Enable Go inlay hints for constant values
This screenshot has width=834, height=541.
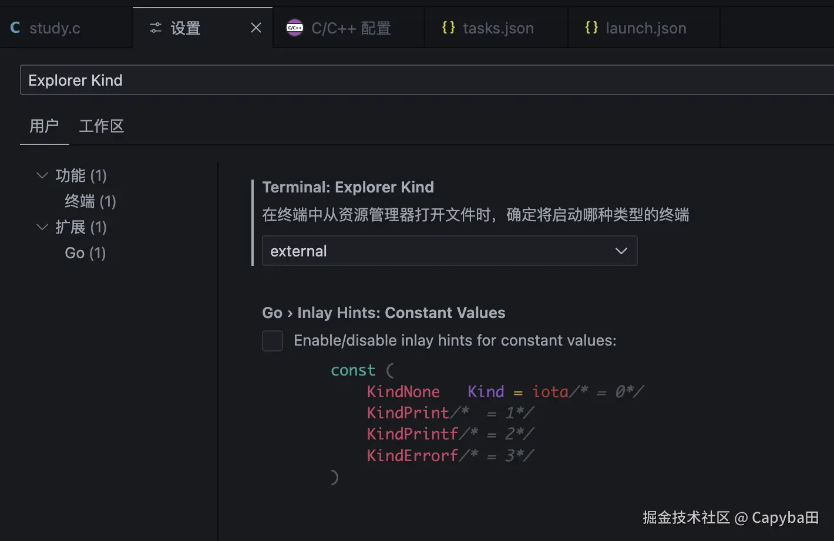273,341
